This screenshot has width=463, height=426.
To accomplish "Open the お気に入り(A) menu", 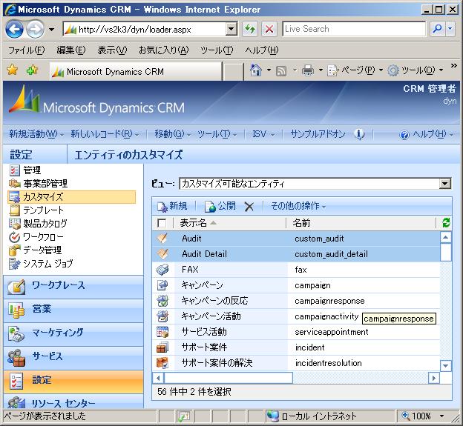I will click(163, 50).
